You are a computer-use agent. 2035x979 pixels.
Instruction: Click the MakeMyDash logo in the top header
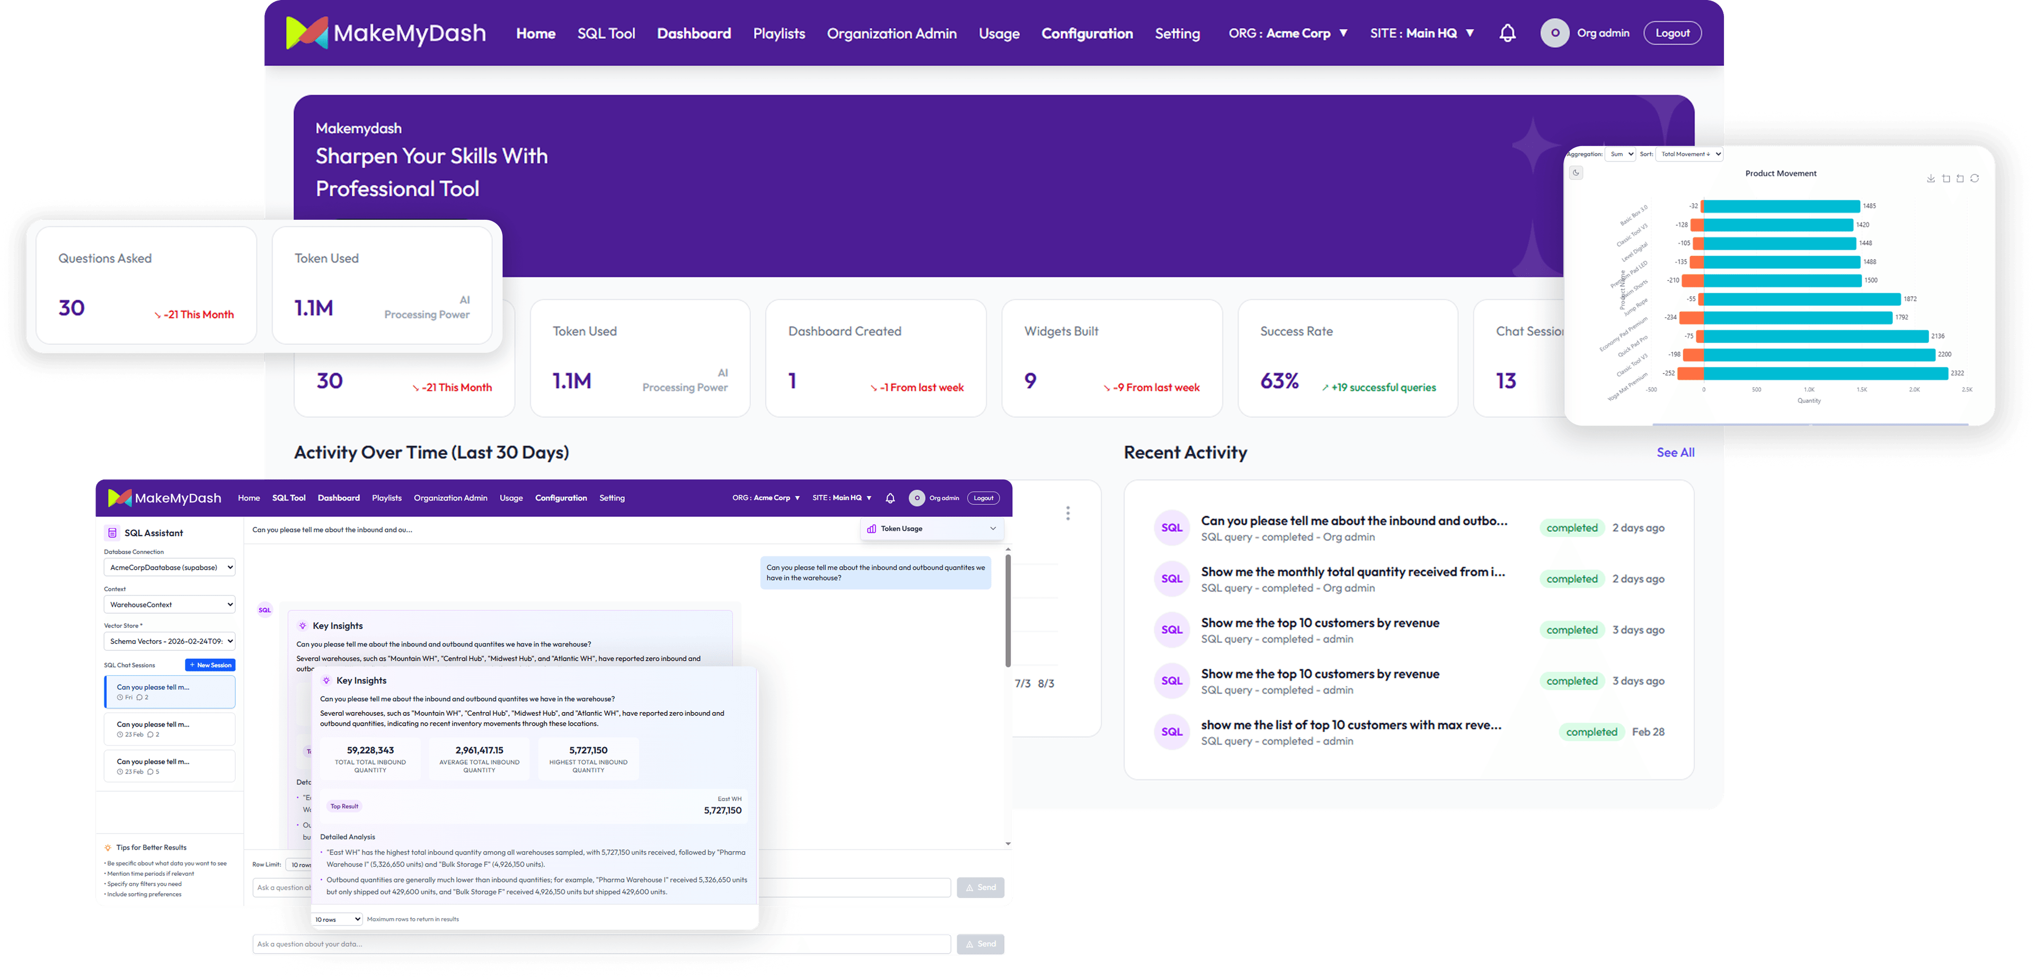coord(385,33)
